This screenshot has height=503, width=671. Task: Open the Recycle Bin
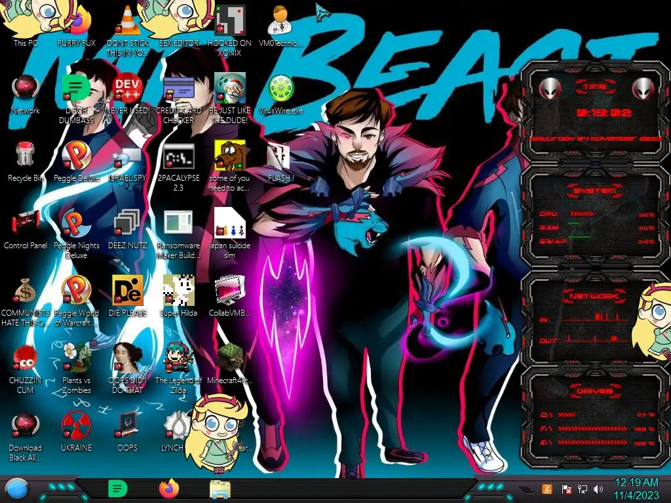coord(26,155)
